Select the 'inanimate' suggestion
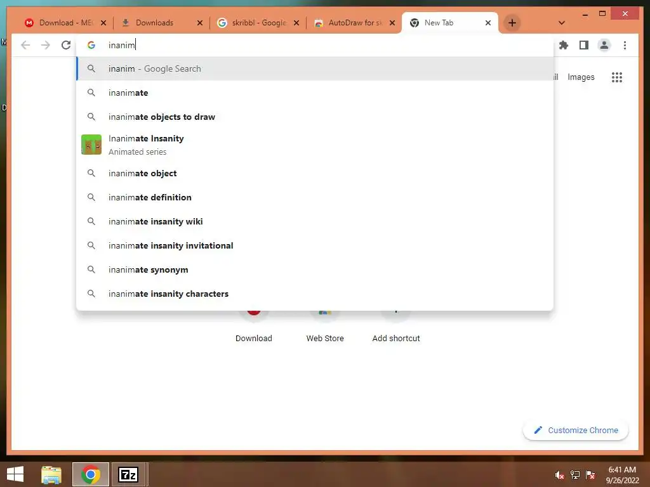The width and height of the screenshot is (650, 487). [x=315, y=93]
